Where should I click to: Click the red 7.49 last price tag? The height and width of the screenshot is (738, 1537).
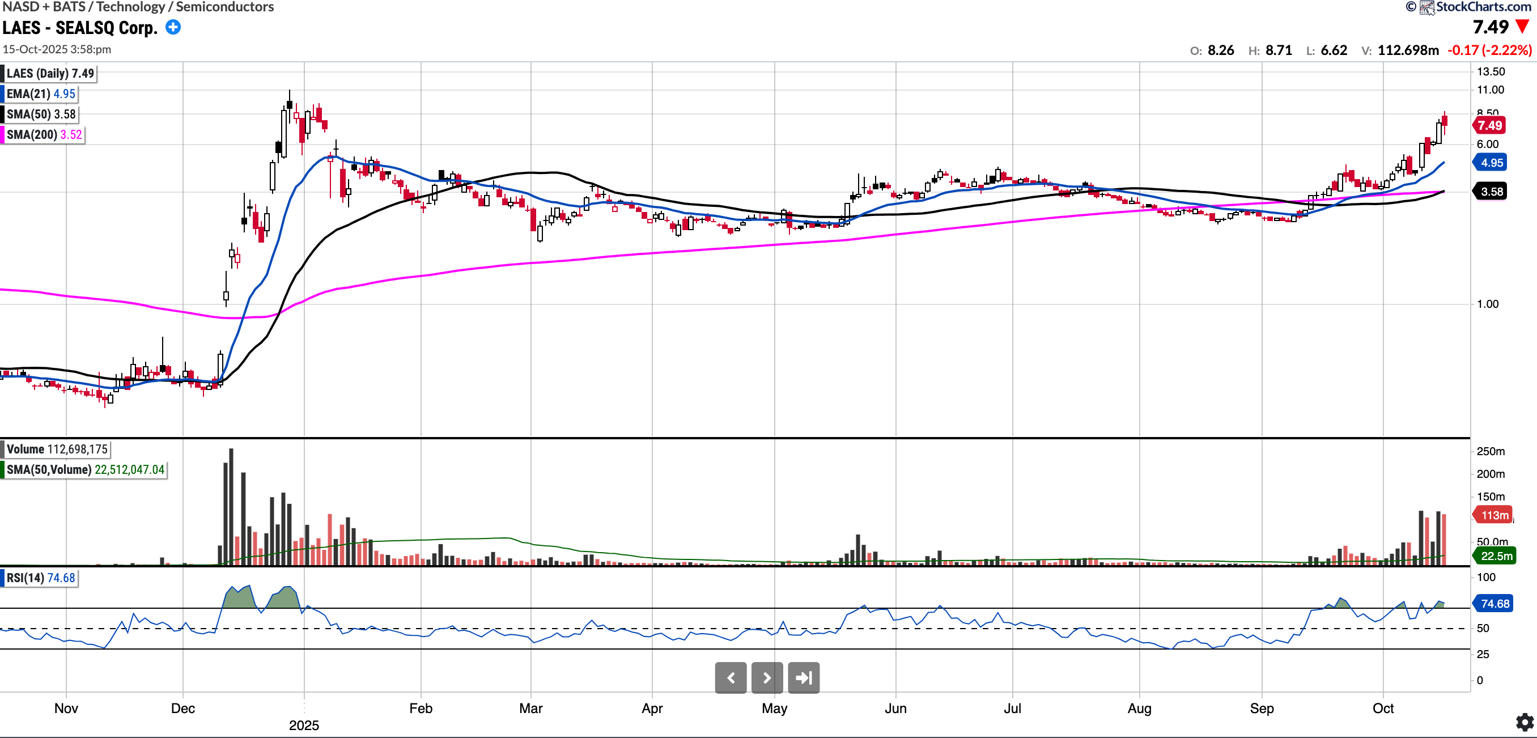coord(1489,125)
